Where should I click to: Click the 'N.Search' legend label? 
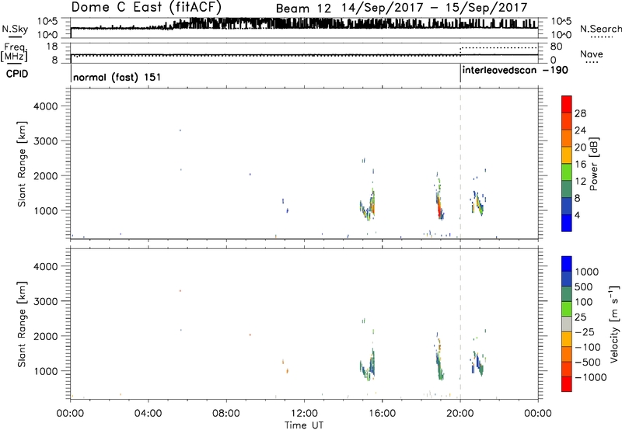click(600, 29)
